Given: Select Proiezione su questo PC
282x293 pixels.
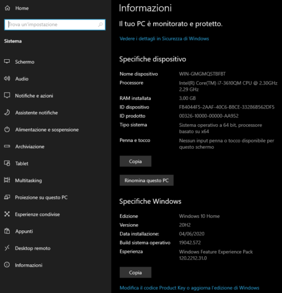Looking at the screenshot, I should [x=41, y=198].
